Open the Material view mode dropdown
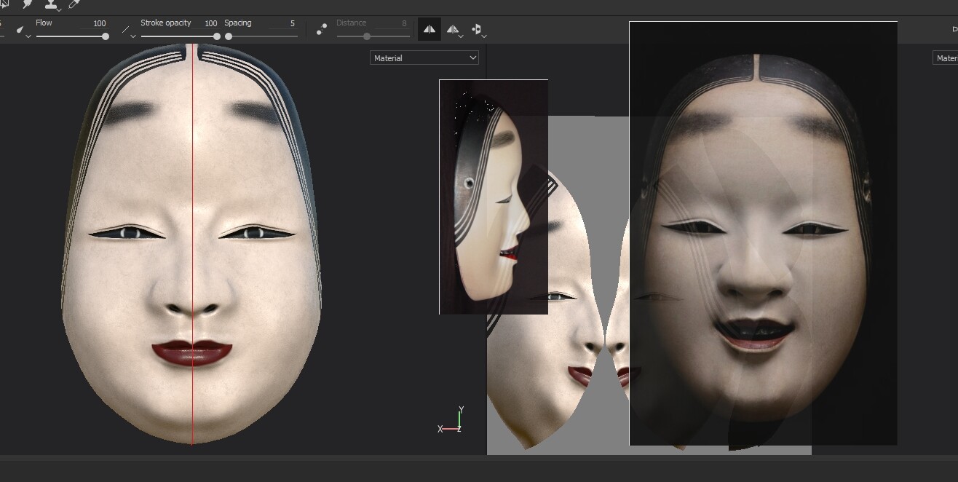The image size is (958, 482). click(424, 58)
